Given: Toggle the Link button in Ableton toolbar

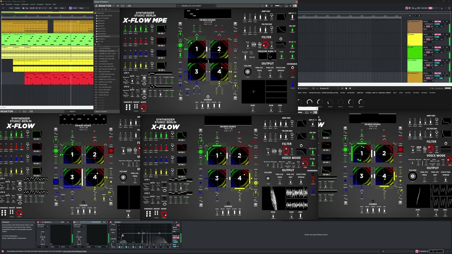Looking at the screenshot, I should 11,8.
